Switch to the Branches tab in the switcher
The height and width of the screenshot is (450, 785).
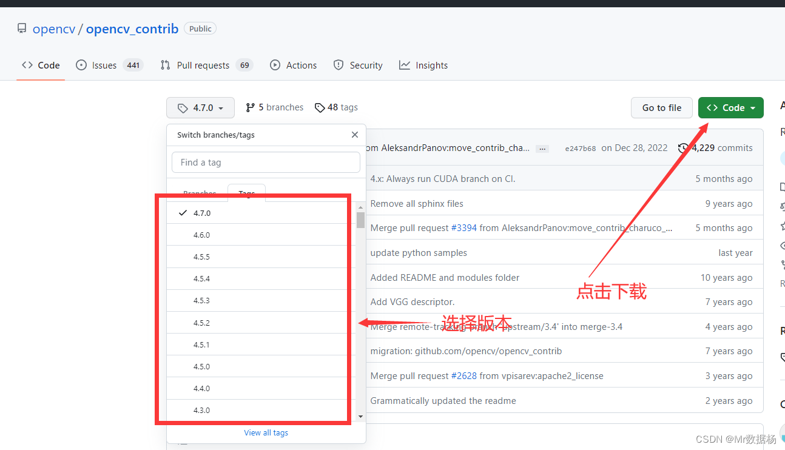198,193
